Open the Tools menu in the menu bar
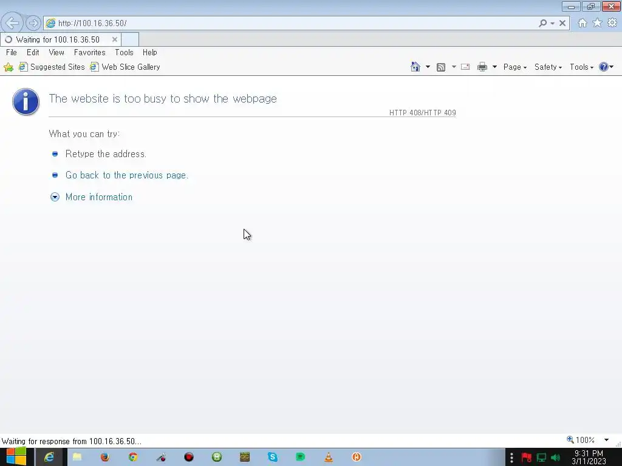Image resolution: width=622 pixels, height=466 pixels. (124, 52)
